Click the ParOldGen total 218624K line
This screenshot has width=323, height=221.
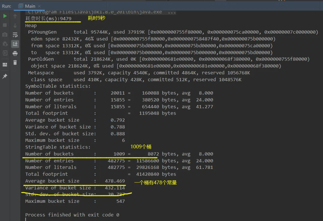tap(169, 59)
